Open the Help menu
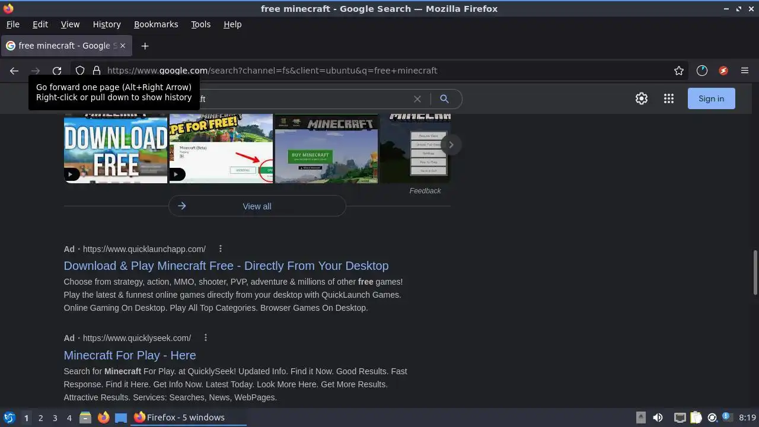Image resolution: width=759 pixels, height=427 pixels. pos(232,24)
